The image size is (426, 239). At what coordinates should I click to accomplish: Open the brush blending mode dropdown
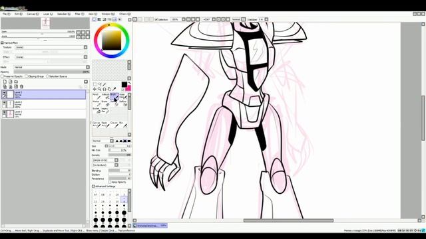(x=112, y=141)
